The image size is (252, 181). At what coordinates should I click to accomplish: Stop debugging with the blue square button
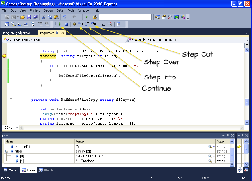pyautogui.click(x=66, y=24)
